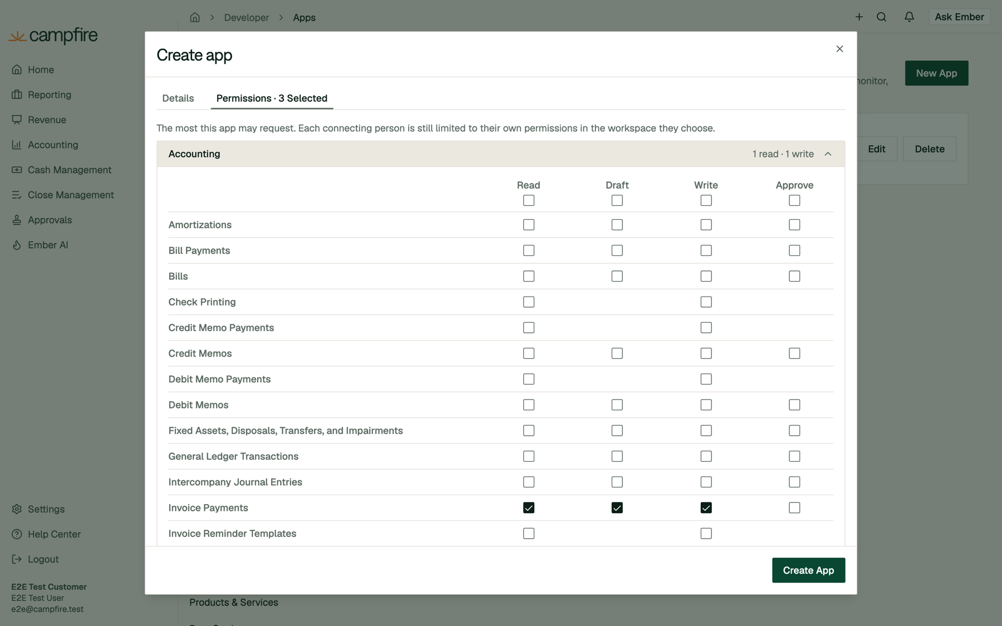
Task: Click the Edit button behind dialog
Action: tap(877, 149)
